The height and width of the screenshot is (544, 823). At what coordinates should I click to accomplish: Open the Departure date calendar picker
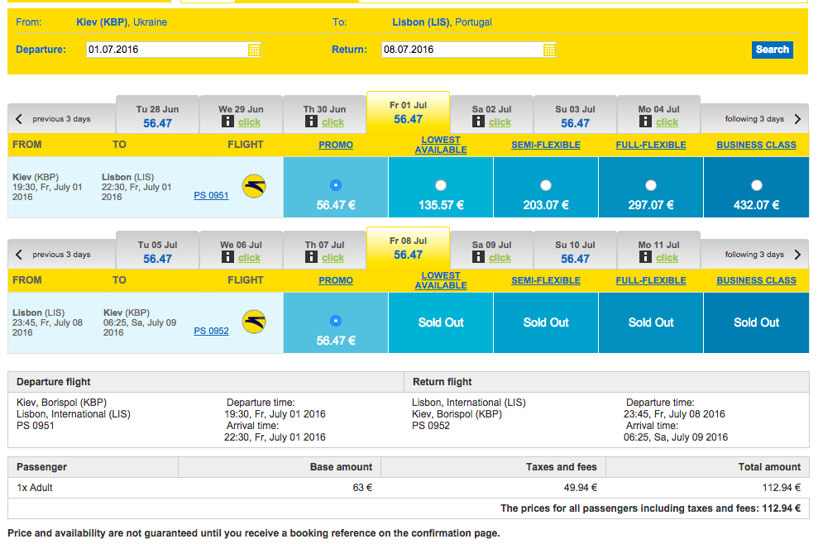click(254, 50)
